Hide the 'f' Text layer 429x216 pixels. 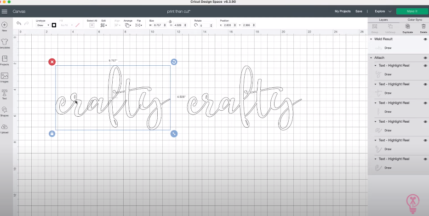point(425,103)
